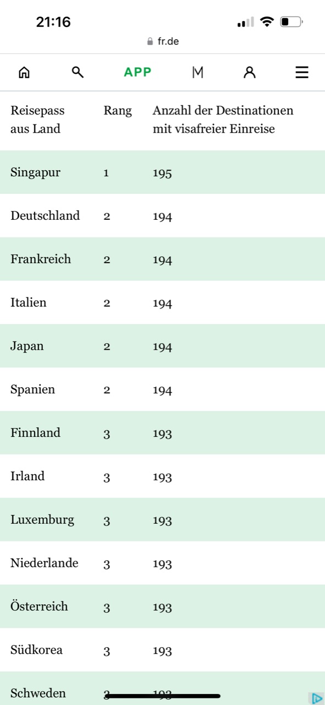
Task: Select the Südkorea row
Action: pyautogui.click(x=162, y=650)
